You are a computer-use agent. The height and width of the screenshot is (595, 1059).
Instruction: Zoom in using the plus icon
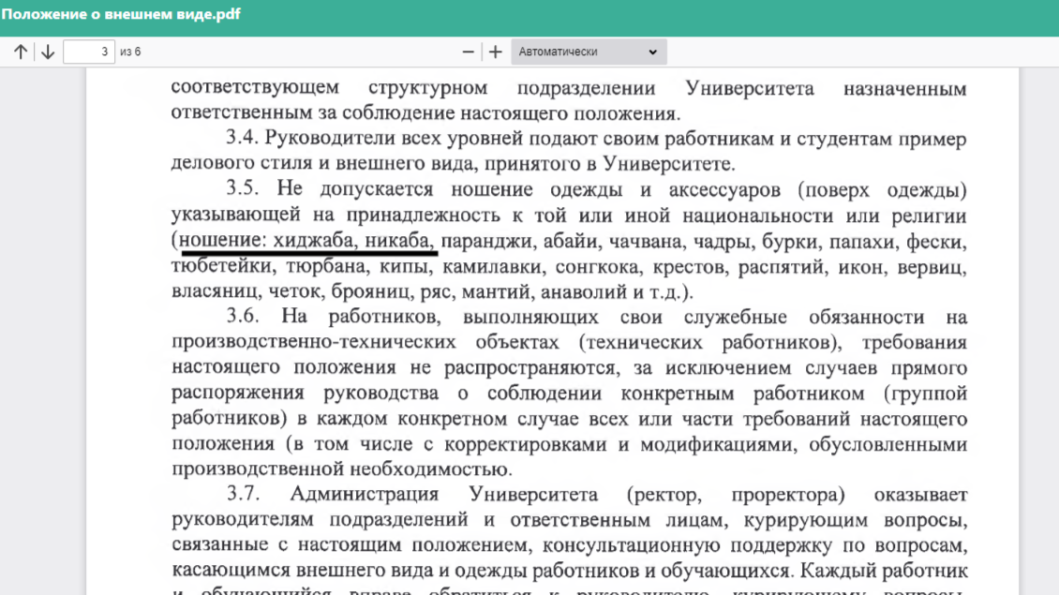pyautogui.click(x=495, y=52)
